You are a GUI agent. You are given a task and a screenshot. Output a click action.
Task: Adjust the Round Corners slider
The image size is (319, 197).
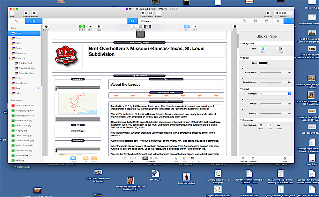pos(269,82)
